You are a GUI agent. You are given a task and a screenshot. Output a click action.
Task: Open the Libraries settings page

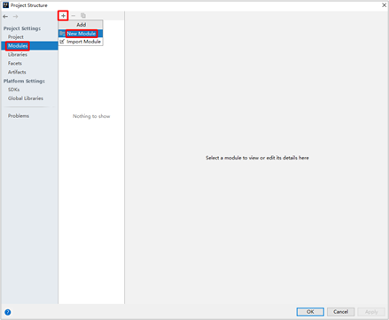point(18,55)
